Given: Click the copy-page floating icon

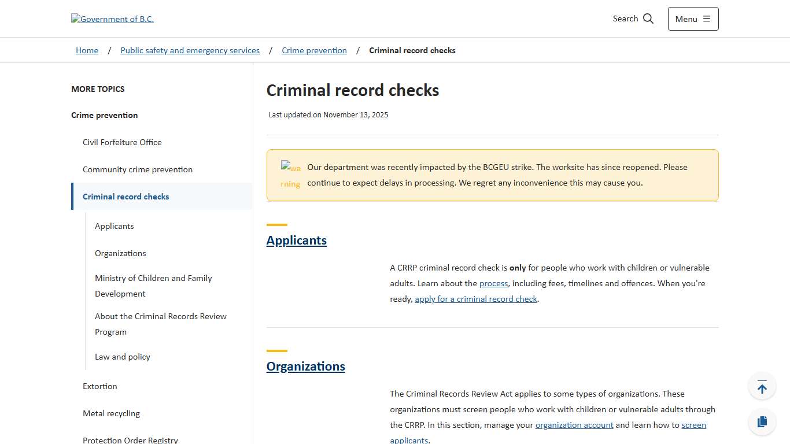Looking at the screenshot, I should [762, 421].
